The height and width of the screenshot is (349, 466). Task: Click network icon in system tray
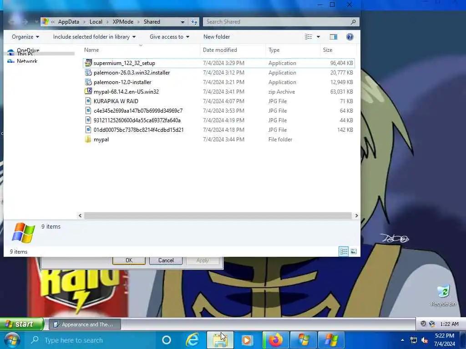pyautogui.click(x=413, y=340)
